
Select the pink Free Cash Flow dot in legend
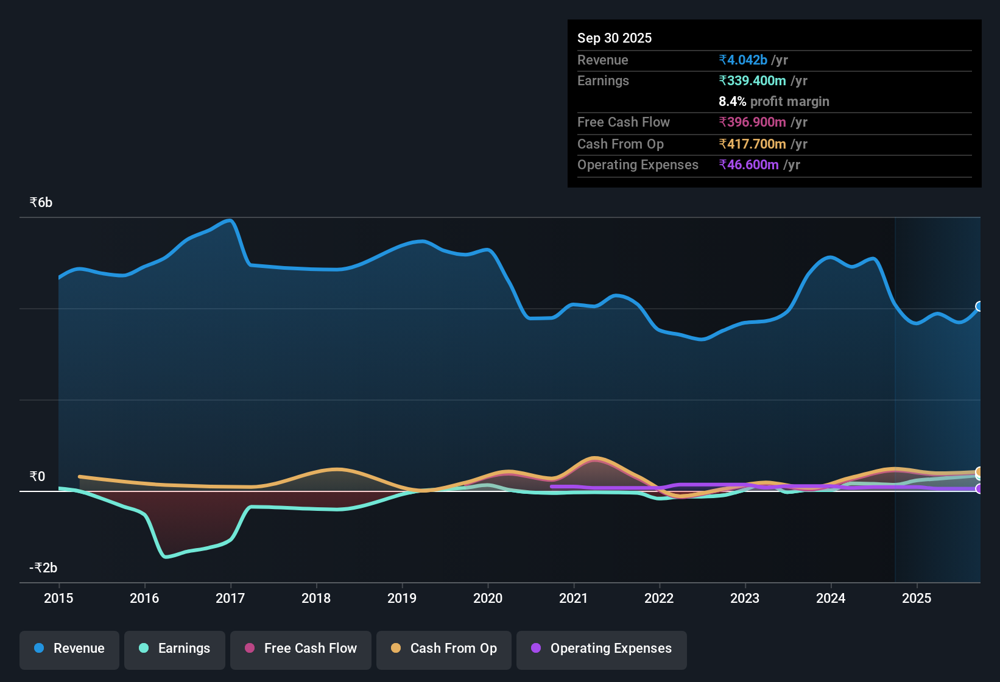[249, 649]
